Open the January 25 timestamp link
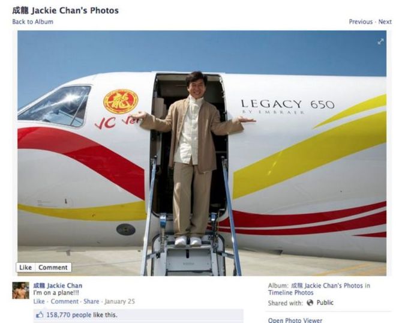Image resolution: width=396 pixels, height=323 pixels. 120,301
